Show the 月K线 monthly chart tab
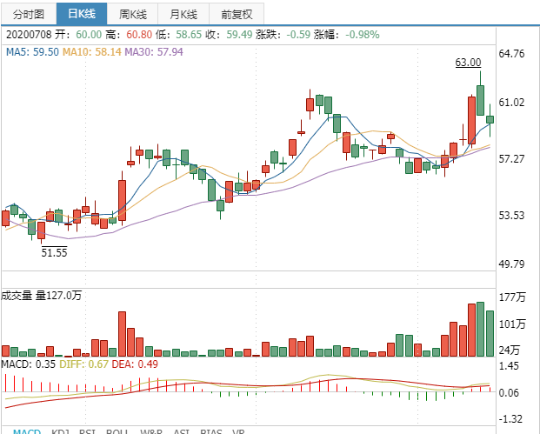The image size is (540, 434). tap(184, 14)
